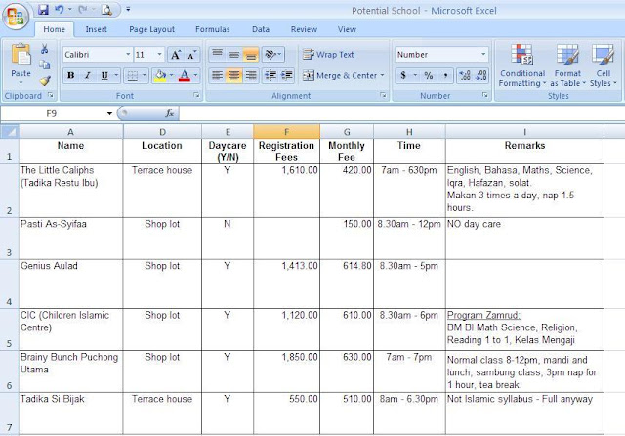Open the Review tab
The width and height of the screenshot is (625, 436).
pos(304,29)
